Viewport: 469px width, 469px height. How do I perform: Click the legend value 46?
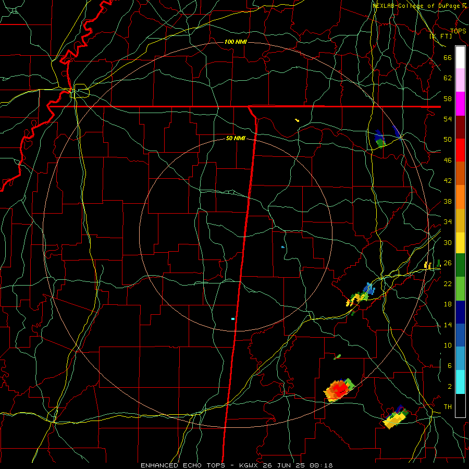pos(448,161)
